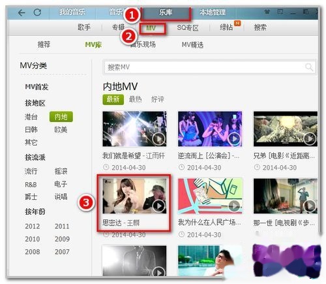Play the 兄弟 movie MV via its play icon
326x284 pixels.
pyautogui.click(x=310, y=138)
